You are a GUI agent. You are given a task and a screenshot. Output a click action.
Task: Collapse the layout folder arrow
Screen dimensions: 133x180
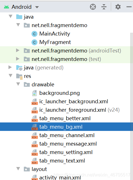tap(18, 169)
